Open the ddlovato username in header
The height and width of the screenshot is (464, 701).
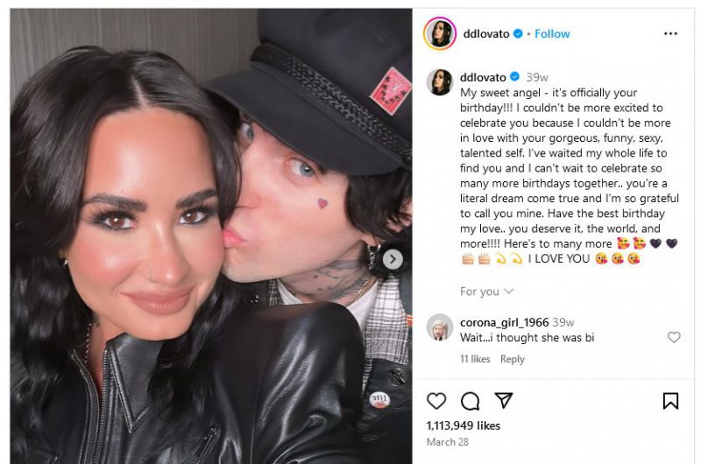(x=486, y=33)
